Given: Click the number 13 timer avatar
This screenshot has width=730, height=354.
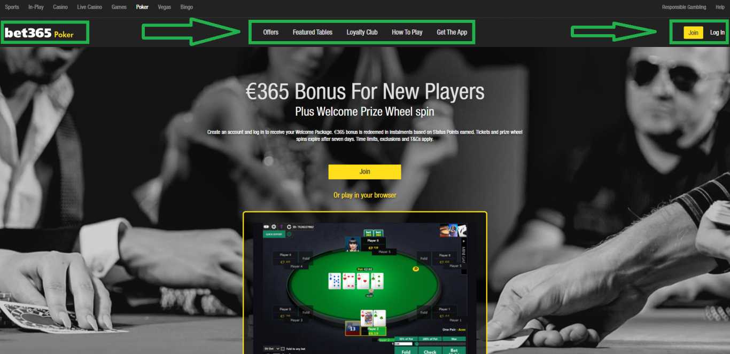Looking at the screenshot, I should [353, 328].
